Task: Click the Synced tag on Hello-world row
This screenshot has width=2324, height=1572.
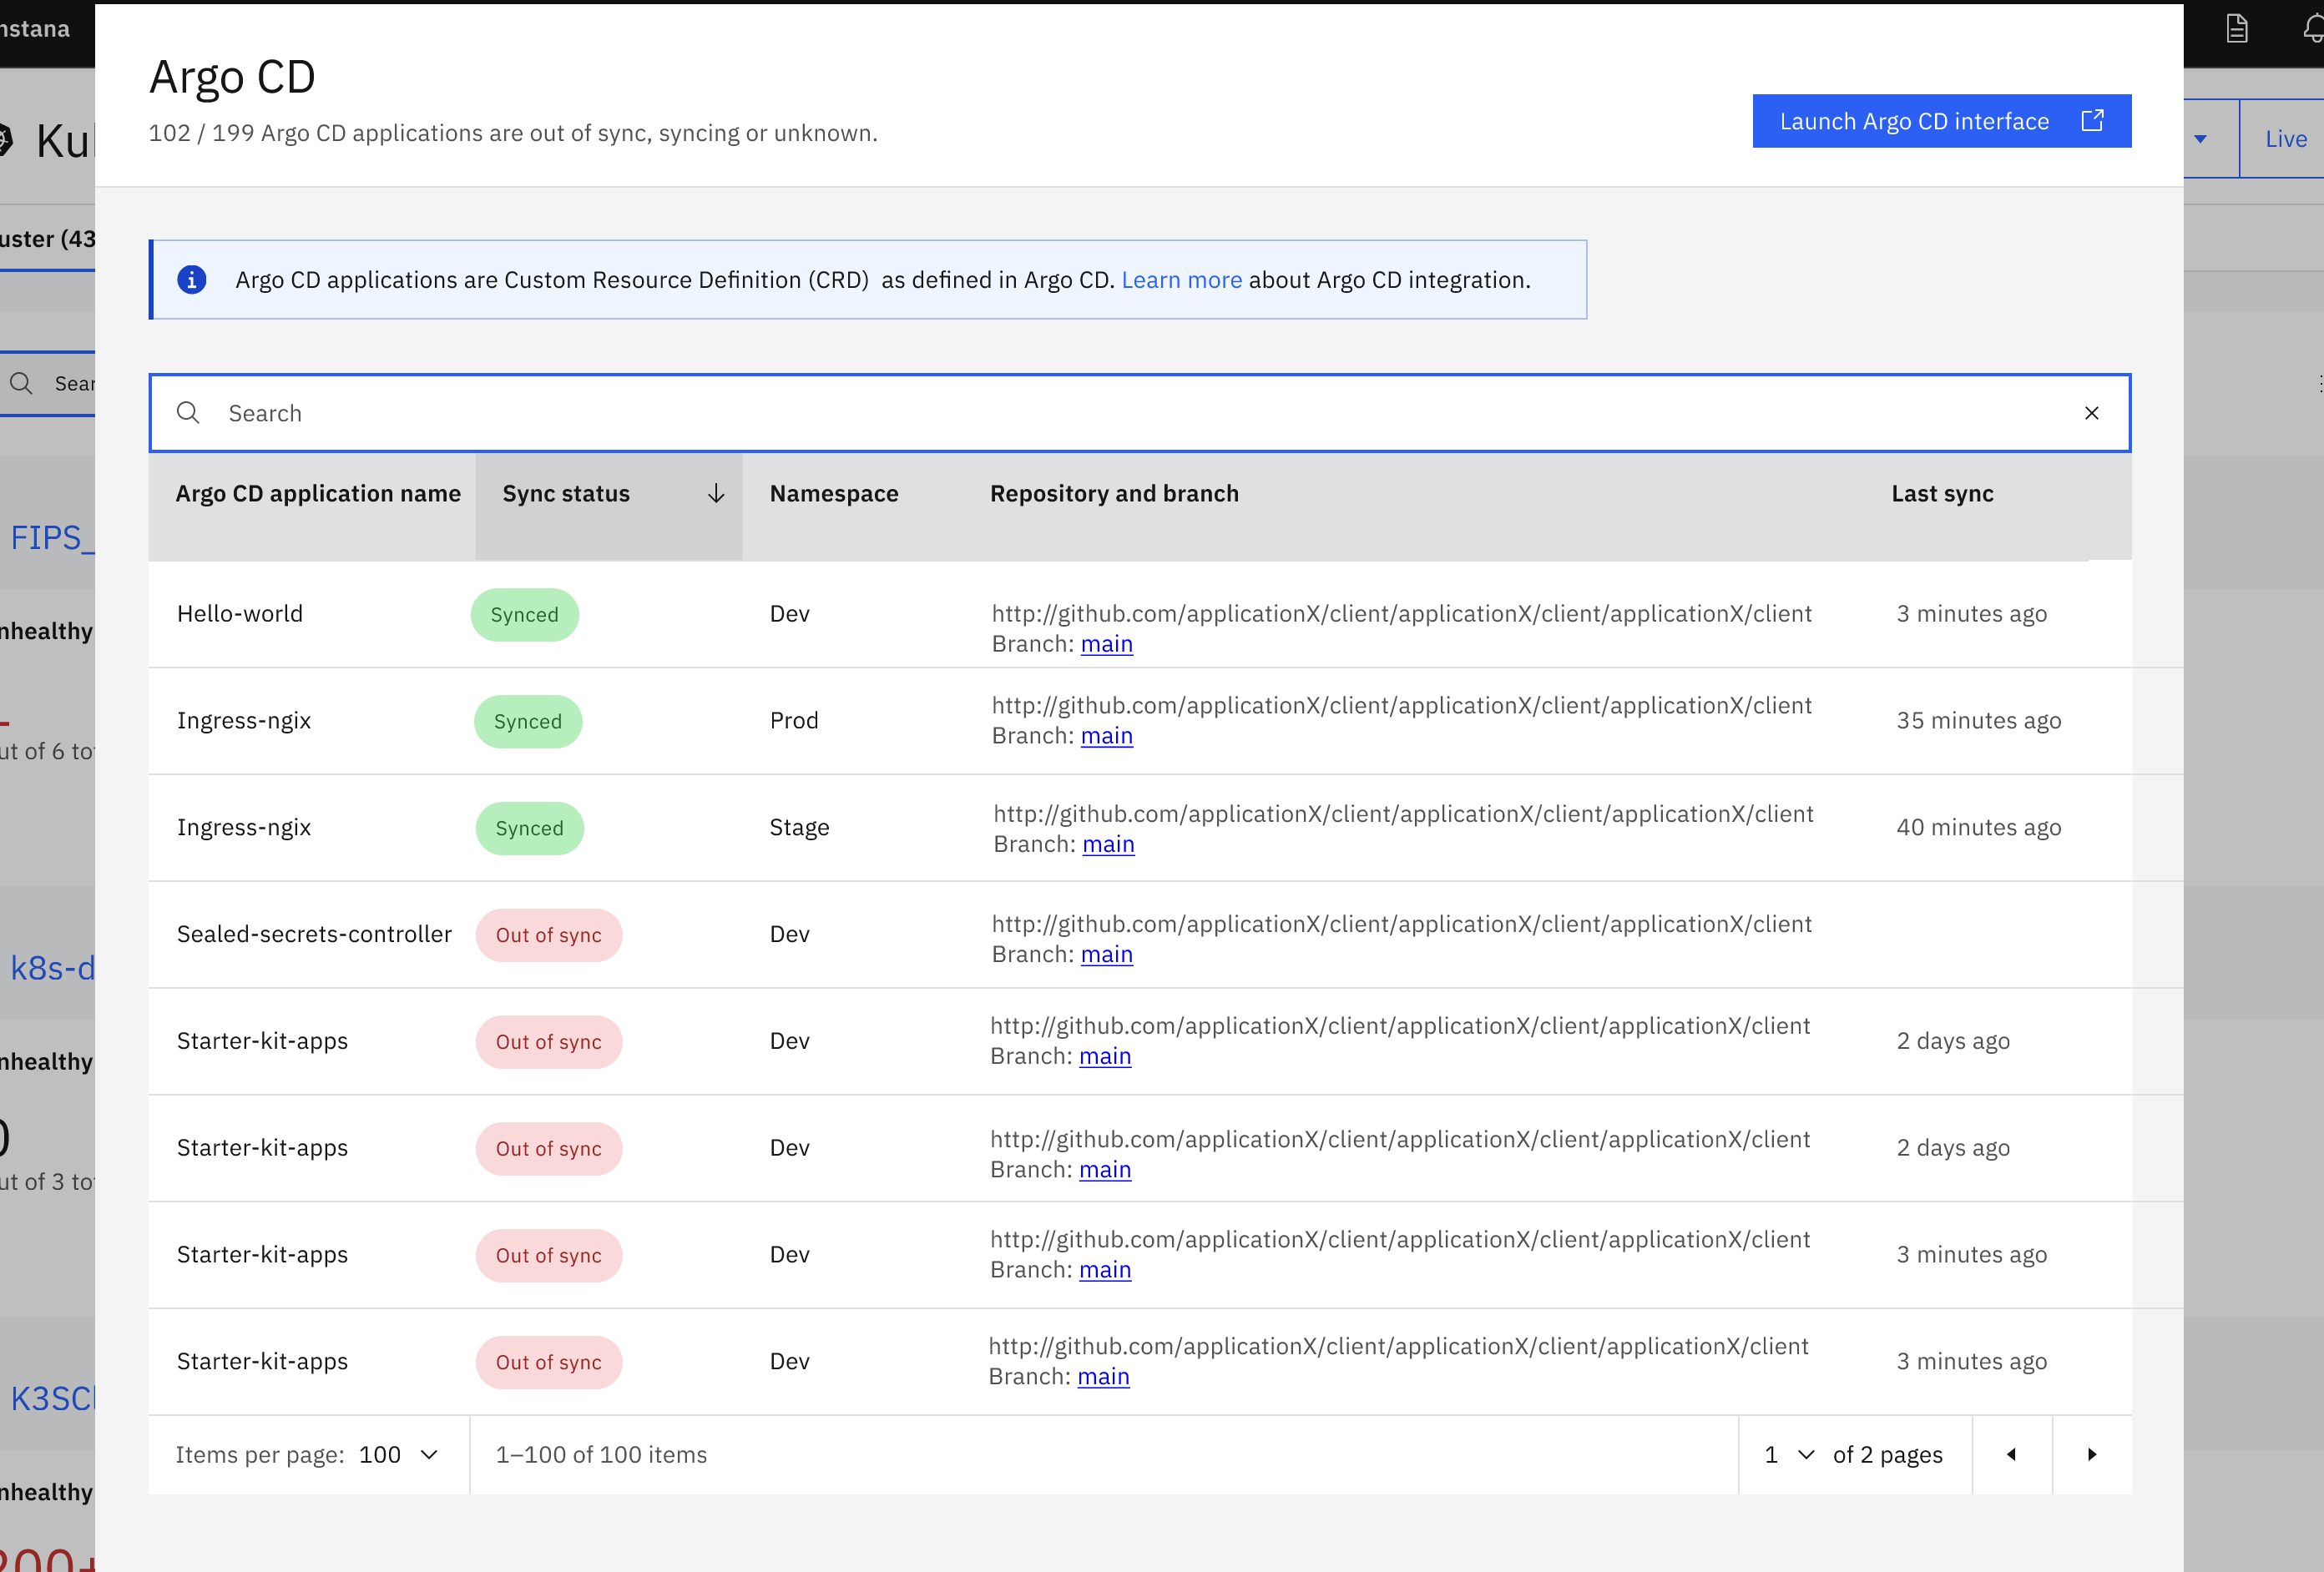Action: (x=524, y=615)
